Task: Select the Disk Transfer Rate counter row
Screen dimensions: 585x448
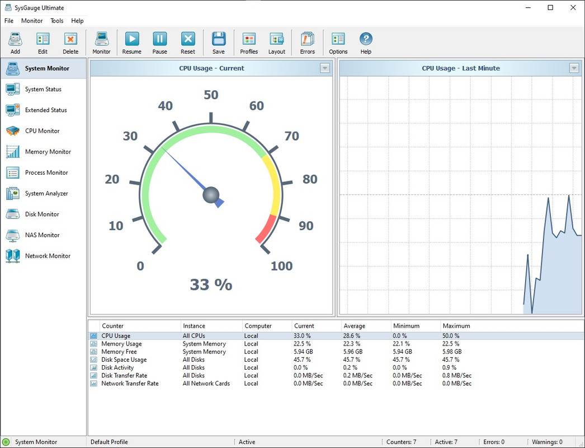Action: pyautogui.click(x=336, y=376)
